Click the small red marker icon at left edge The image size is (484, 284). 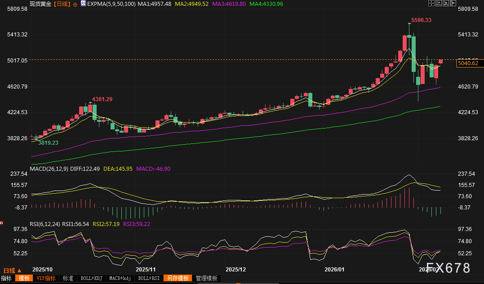tap(2, 222)
